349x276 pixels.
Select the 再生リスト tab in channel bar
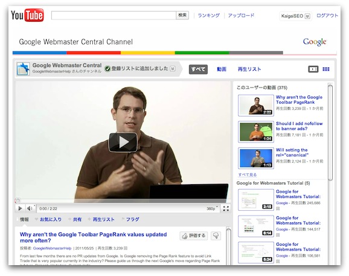click(x=249, y=69)
